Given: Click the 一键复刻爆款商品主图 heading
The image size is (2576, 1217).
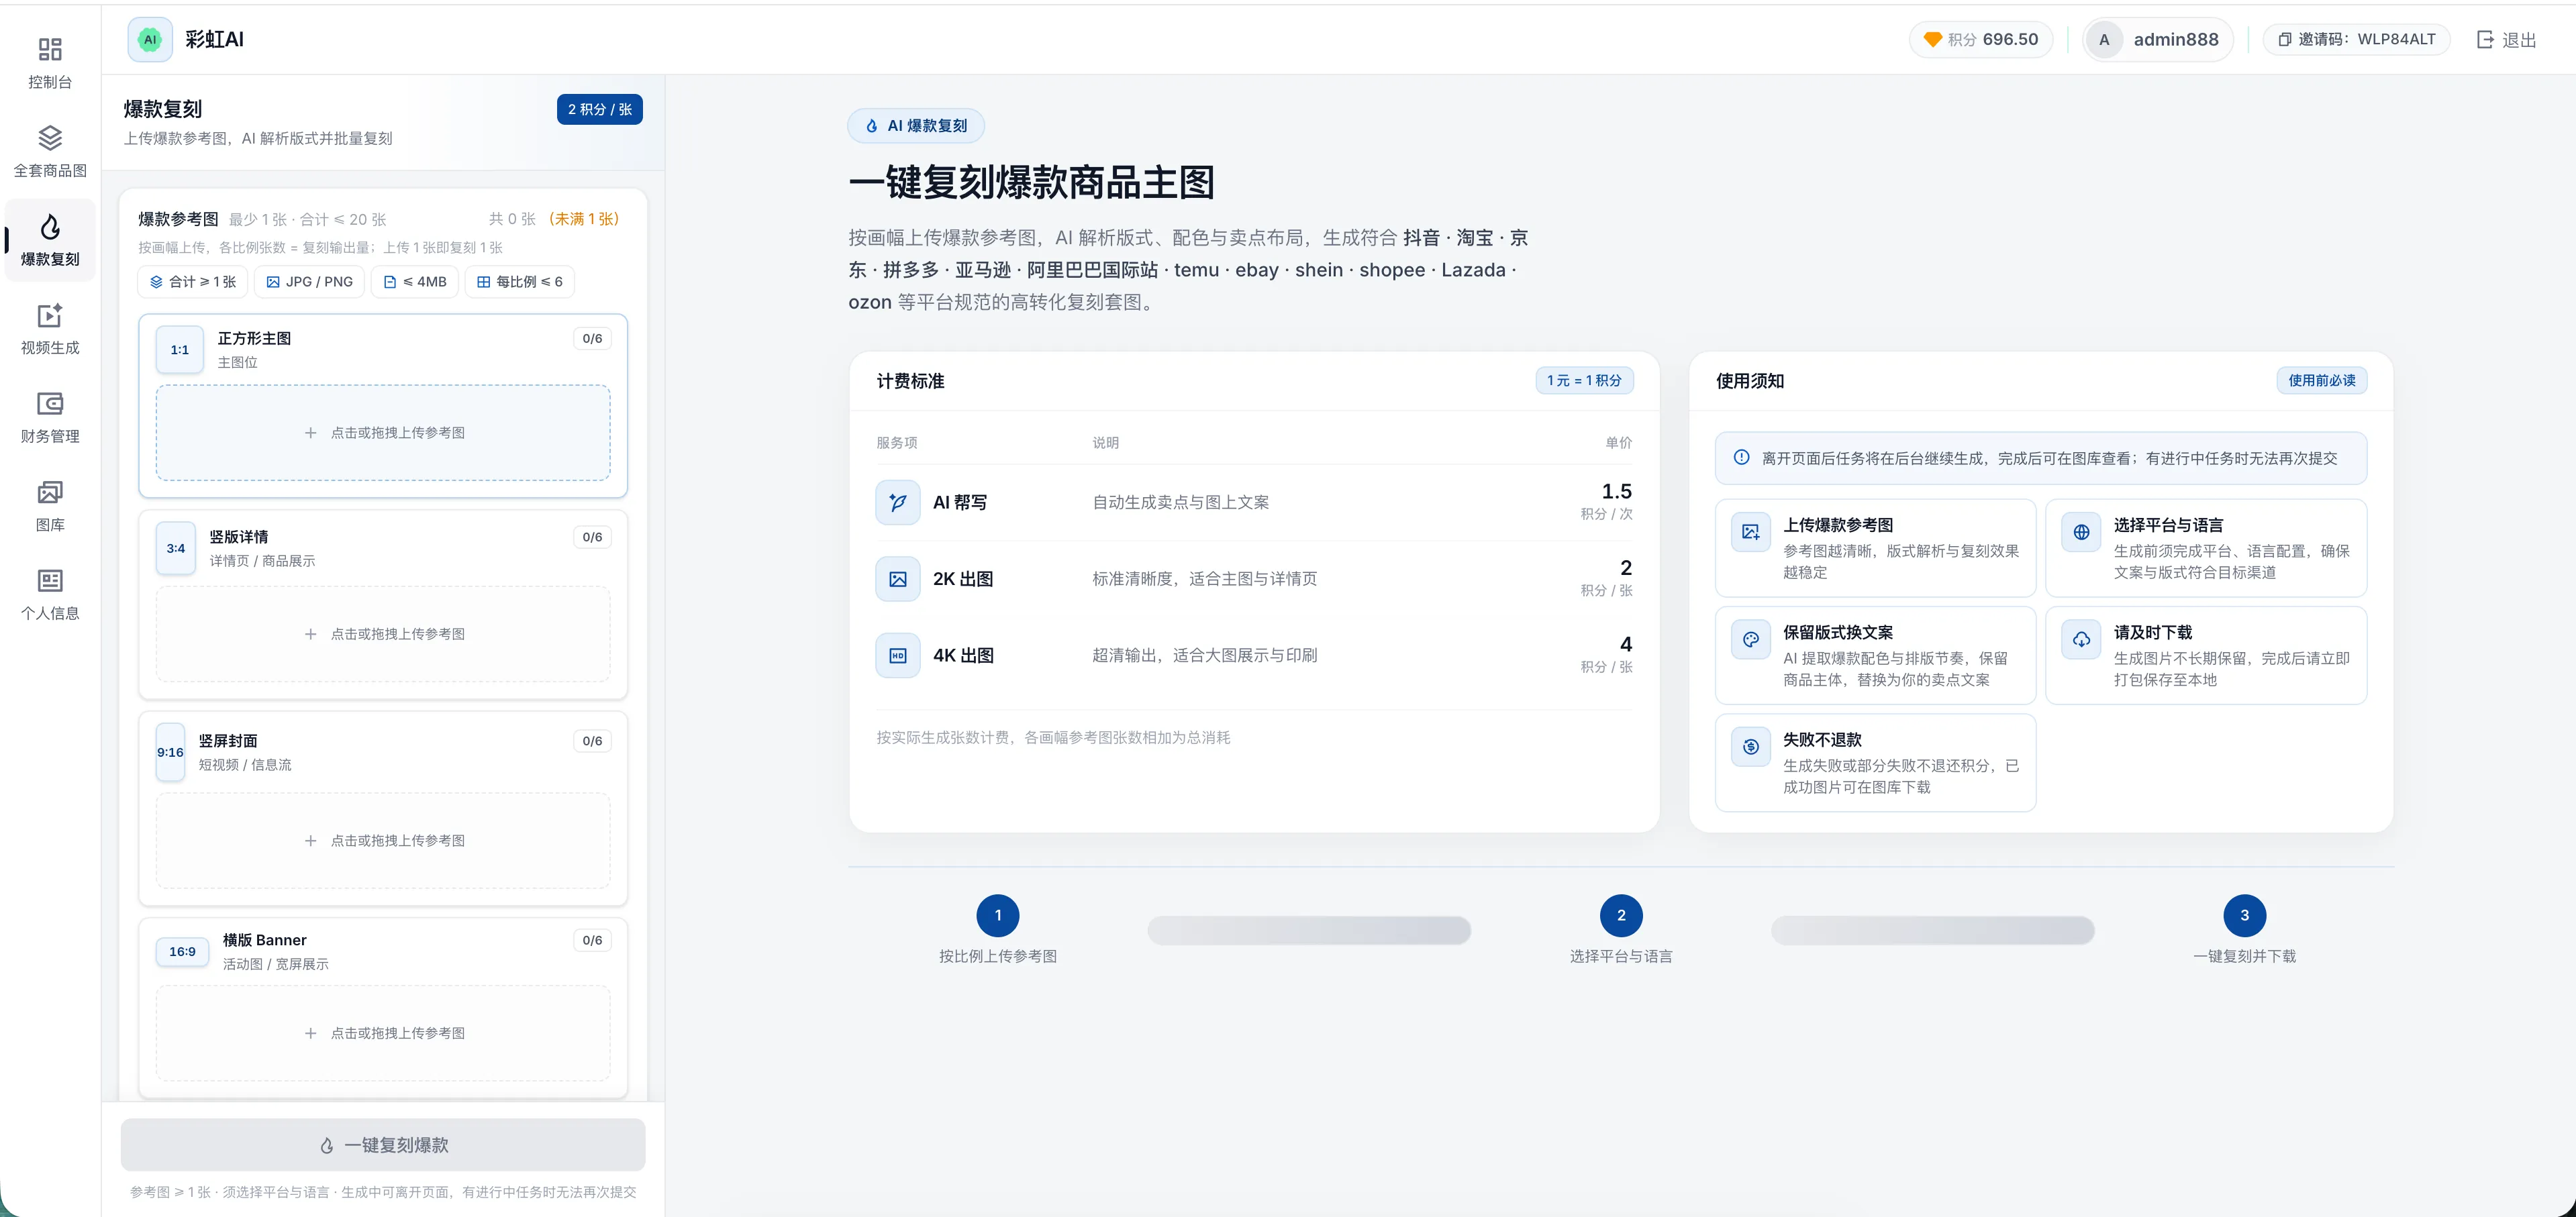Looking at the screenshot, I should [1031, 183].
